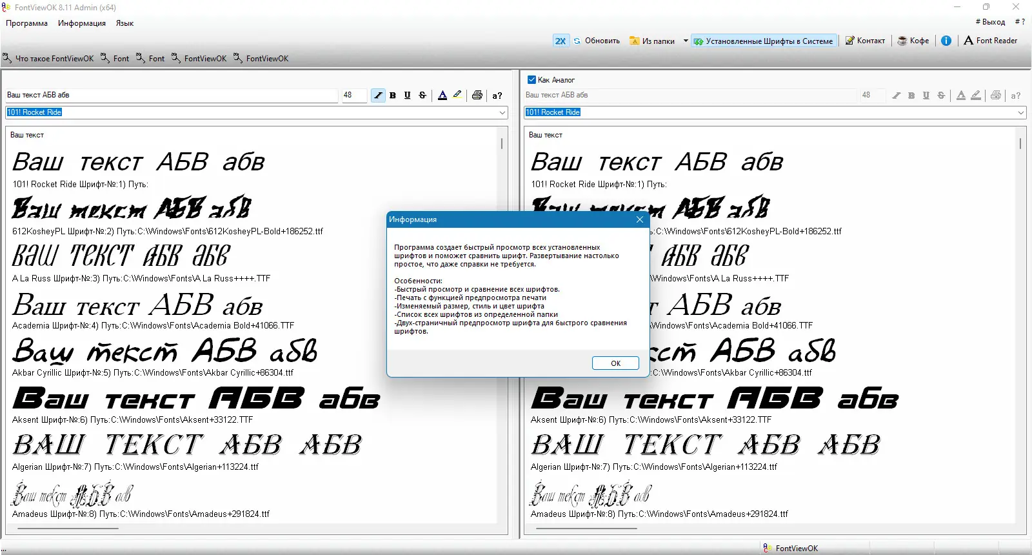Click the Обновить refresh button
1032x555 pixels.
[597, 41]
